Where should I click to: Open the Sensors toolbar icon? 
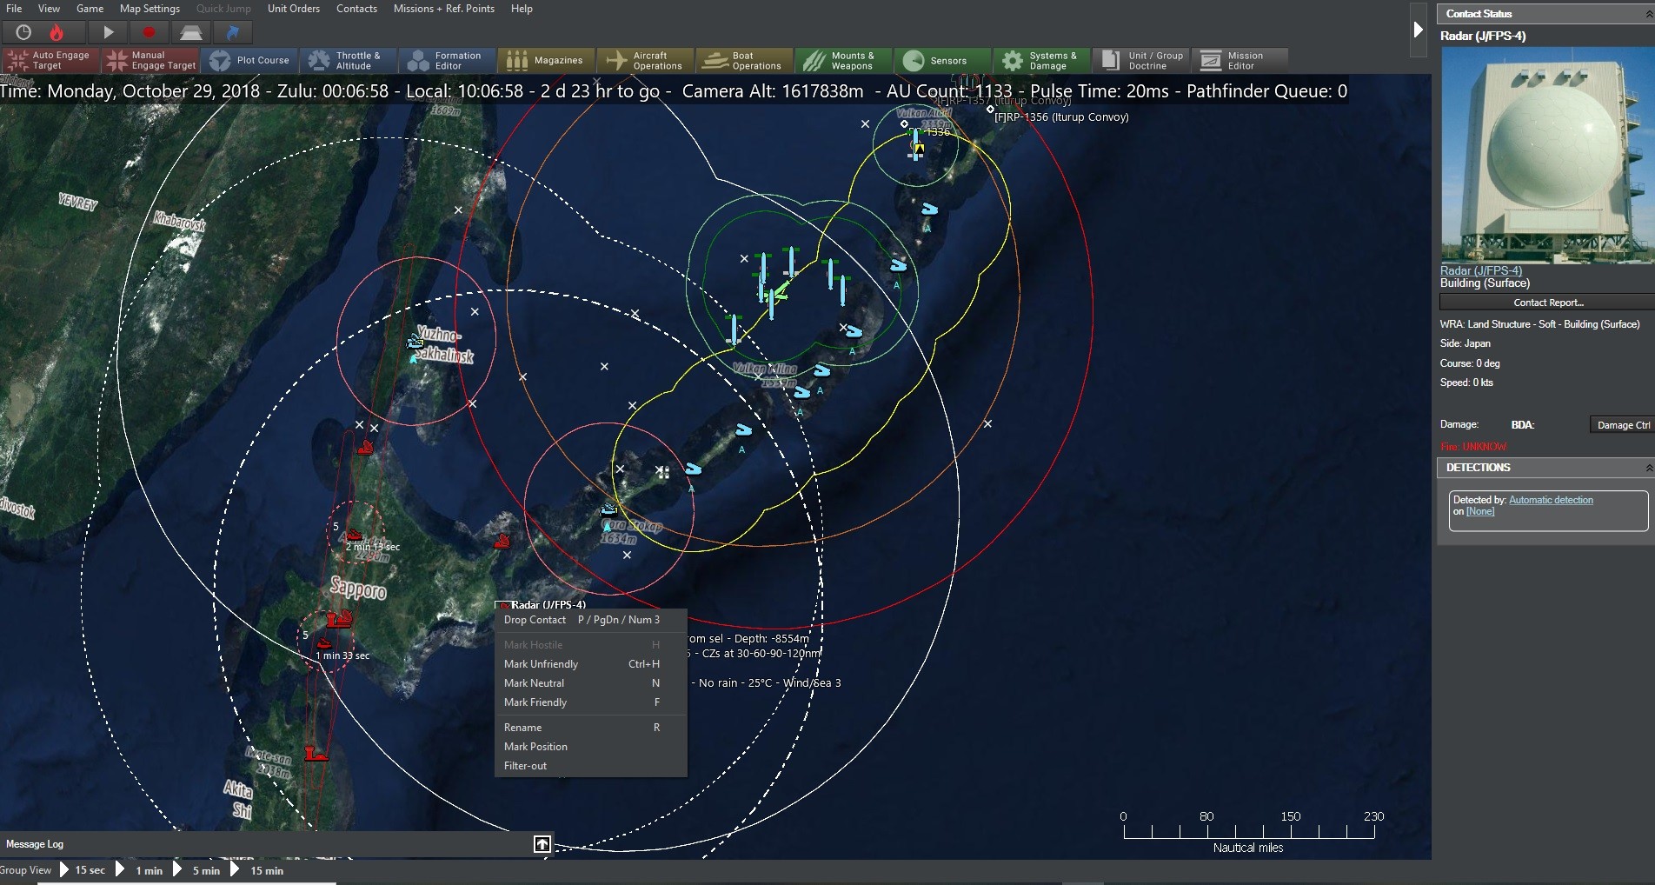tap(940, 60)
